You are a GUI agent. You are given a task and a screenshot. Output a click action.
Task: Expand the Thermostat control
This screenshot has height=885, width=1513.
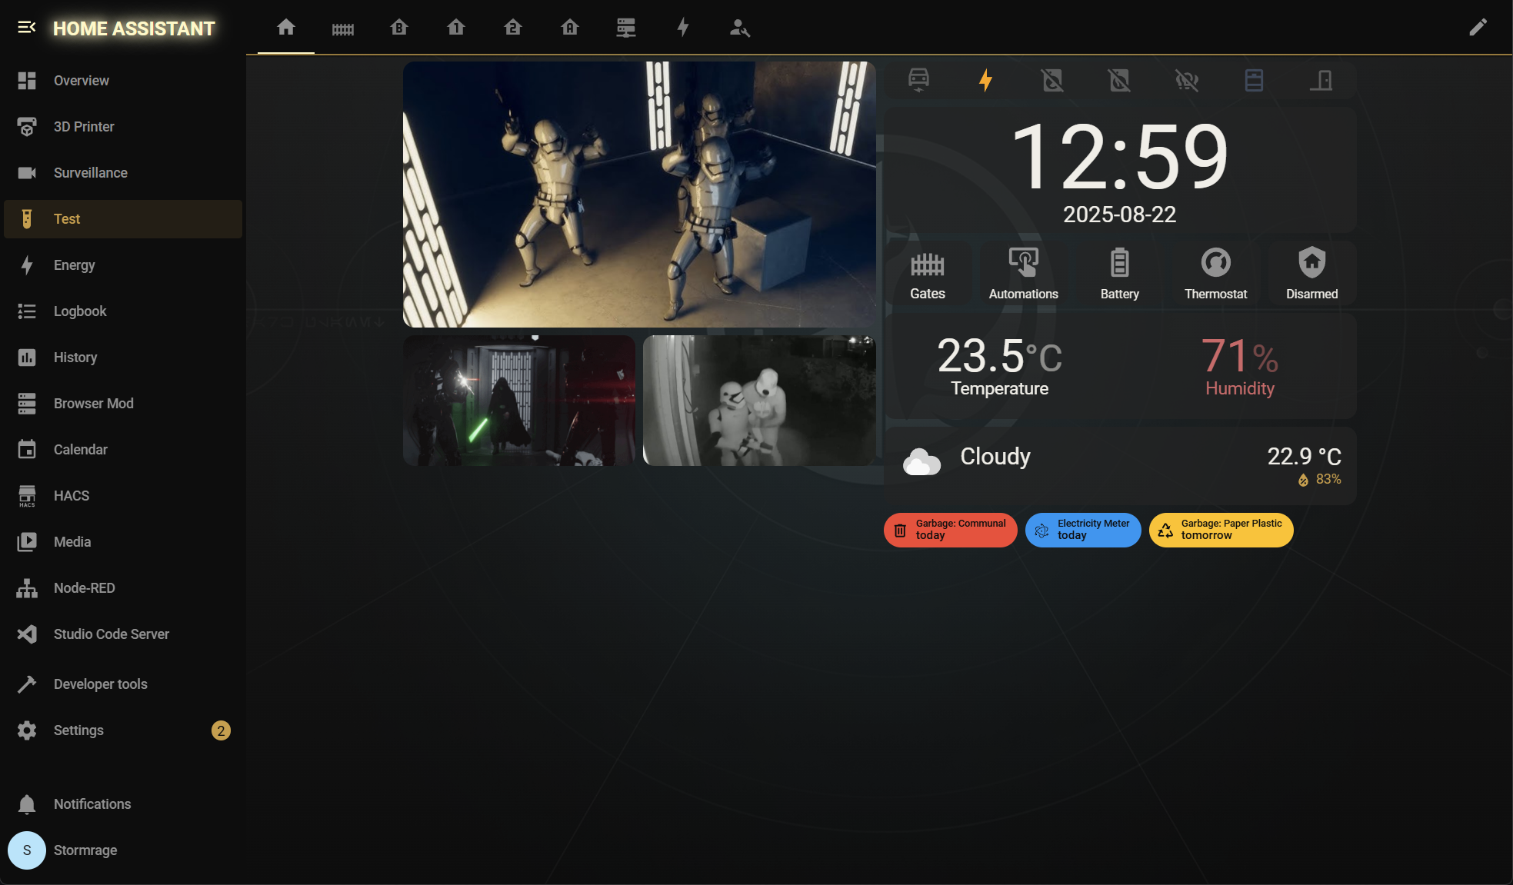[x=1215, y=273]
